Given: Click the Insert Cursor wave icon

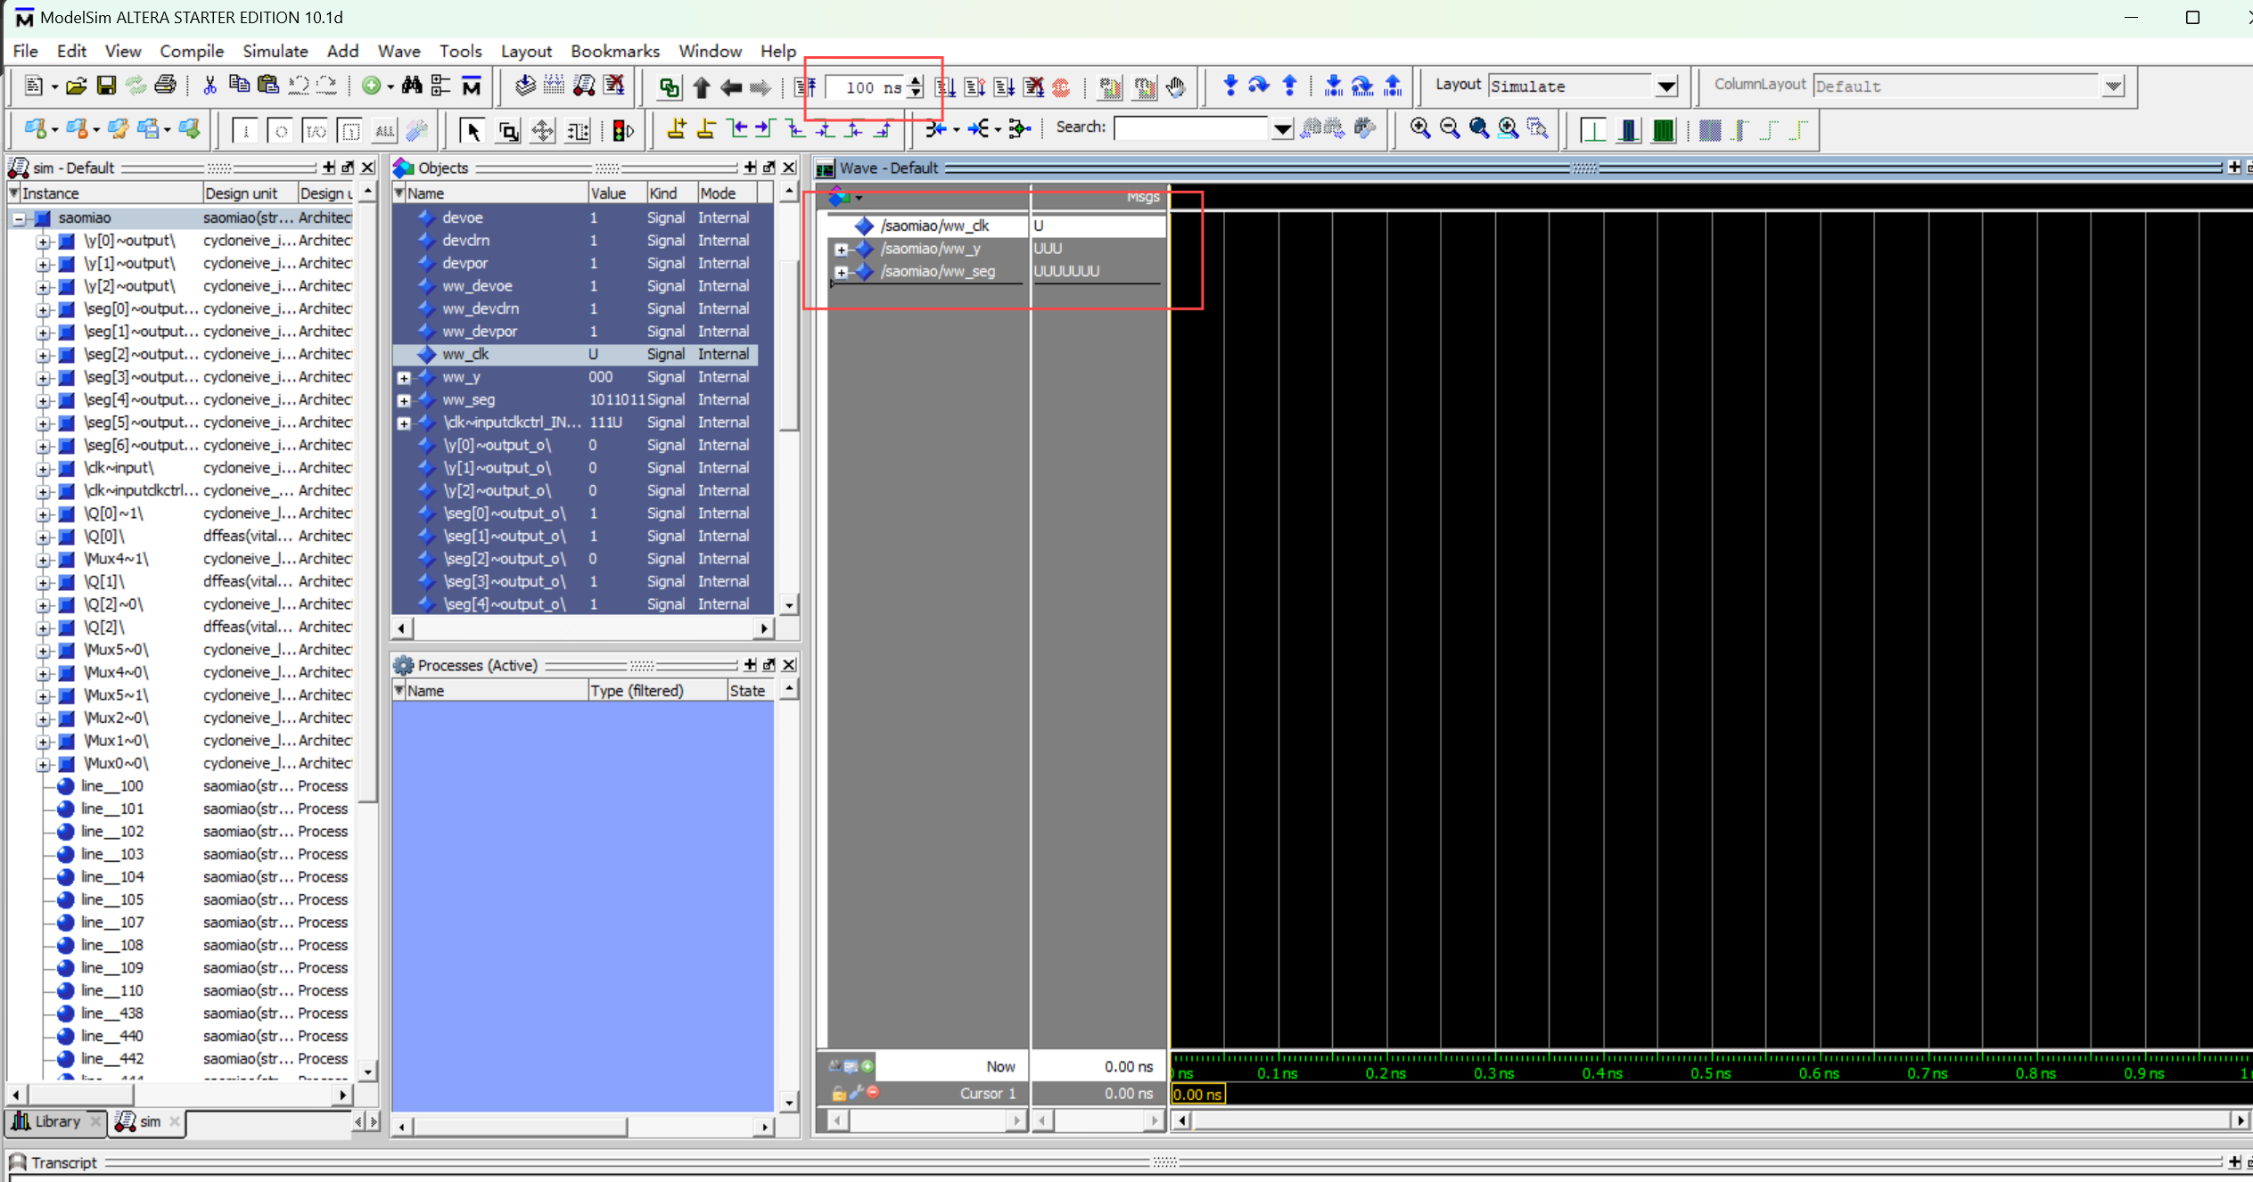Looking at the screenshot, I should point(676,130).
